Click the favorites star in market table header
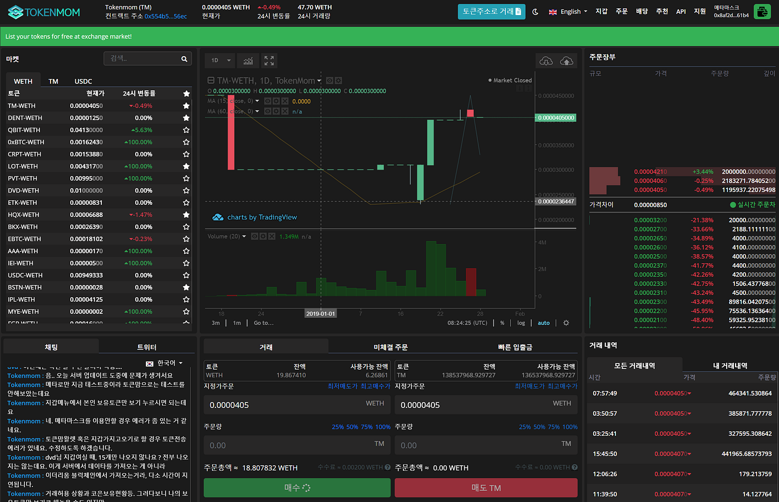Viewport: 779px width, 502px height. [186, 93]
